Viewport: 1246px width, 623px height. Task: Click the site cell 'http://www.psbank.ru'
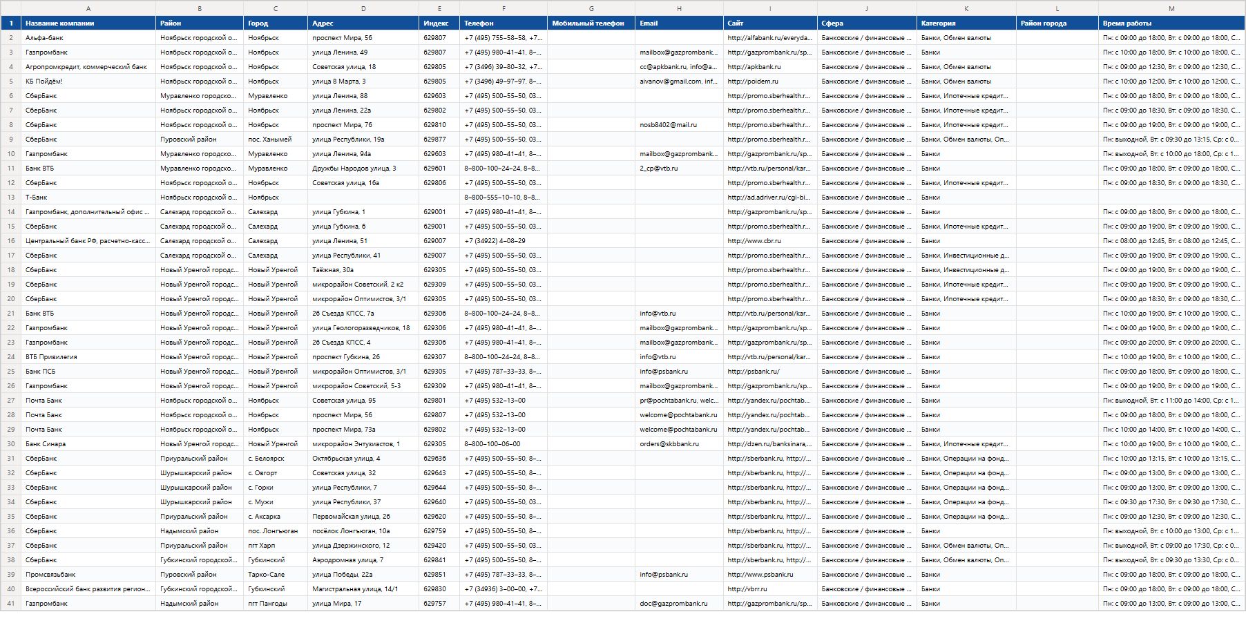click(x=770, y=575)
